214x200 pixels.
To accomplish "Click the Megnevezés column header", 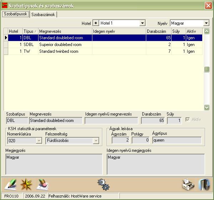I will pyautogui.click(x=65, y=31).
